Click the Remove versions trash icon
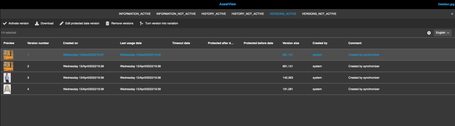This screenshot has height=126, width=455. pos(108,23)
